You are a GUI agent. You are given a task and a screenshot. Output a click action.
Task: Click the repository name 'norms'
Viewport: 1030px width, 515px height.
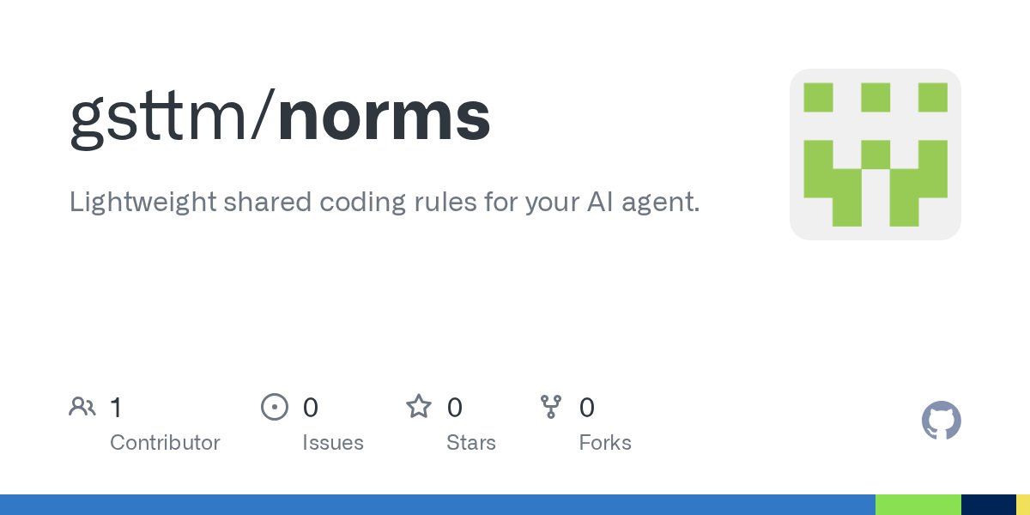click(385, 117)
